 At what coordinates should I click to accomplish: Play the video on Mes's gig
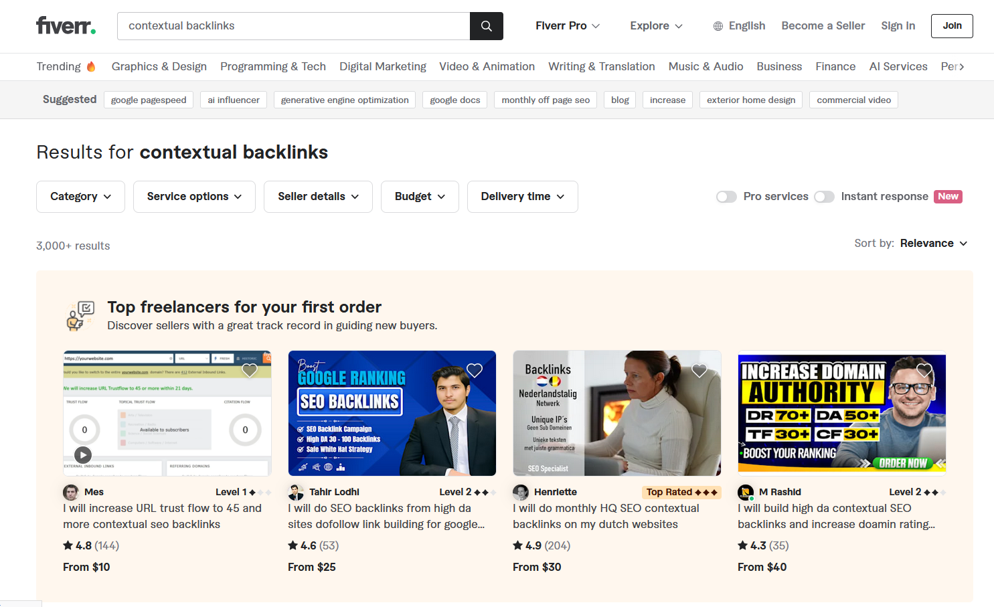click(x=83, y=455)
